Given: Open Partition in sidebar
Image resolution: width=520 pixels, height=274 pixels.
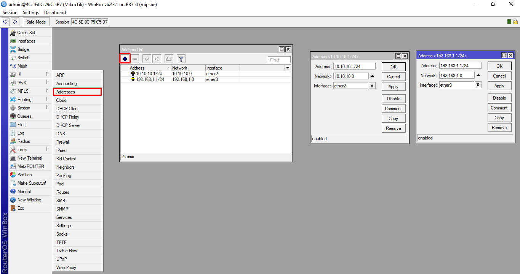Looking at the screenshot, I should point(30,175).
